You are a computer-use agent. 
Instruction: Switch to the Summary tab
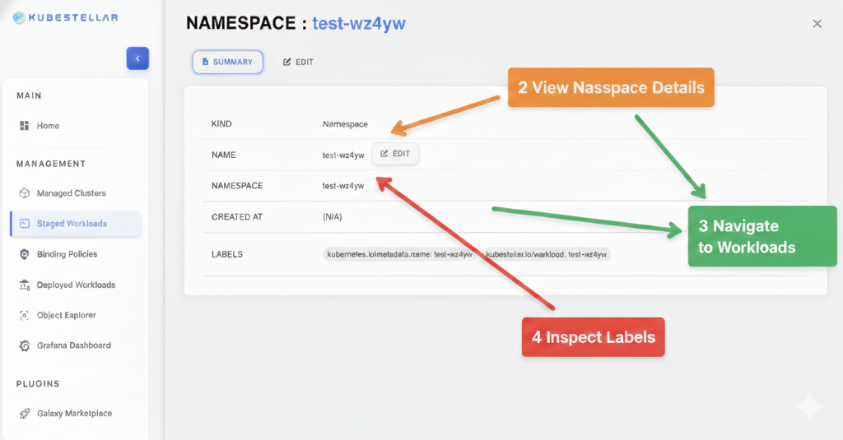(227, 62)
